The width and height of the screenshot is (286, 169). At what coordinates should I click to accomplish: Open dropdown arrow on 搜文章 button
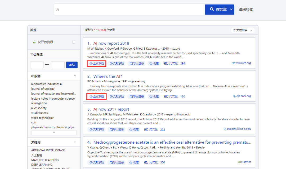231,9
